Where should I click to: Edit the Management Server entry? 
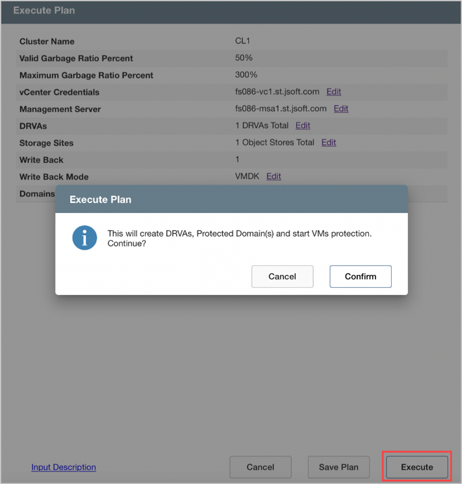341,109
